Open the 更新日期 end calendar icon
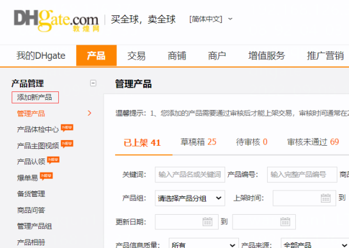 pyautogui.click(x=285, y=222)
